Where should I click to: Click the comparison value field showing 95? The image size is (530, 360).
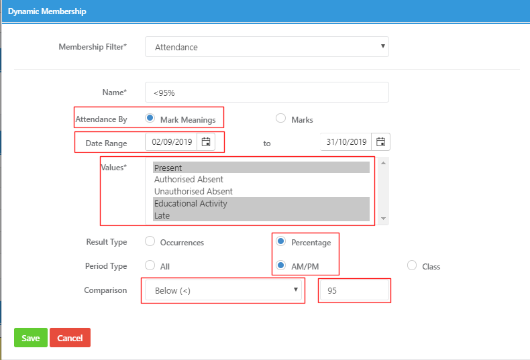(x=354, y=290)
